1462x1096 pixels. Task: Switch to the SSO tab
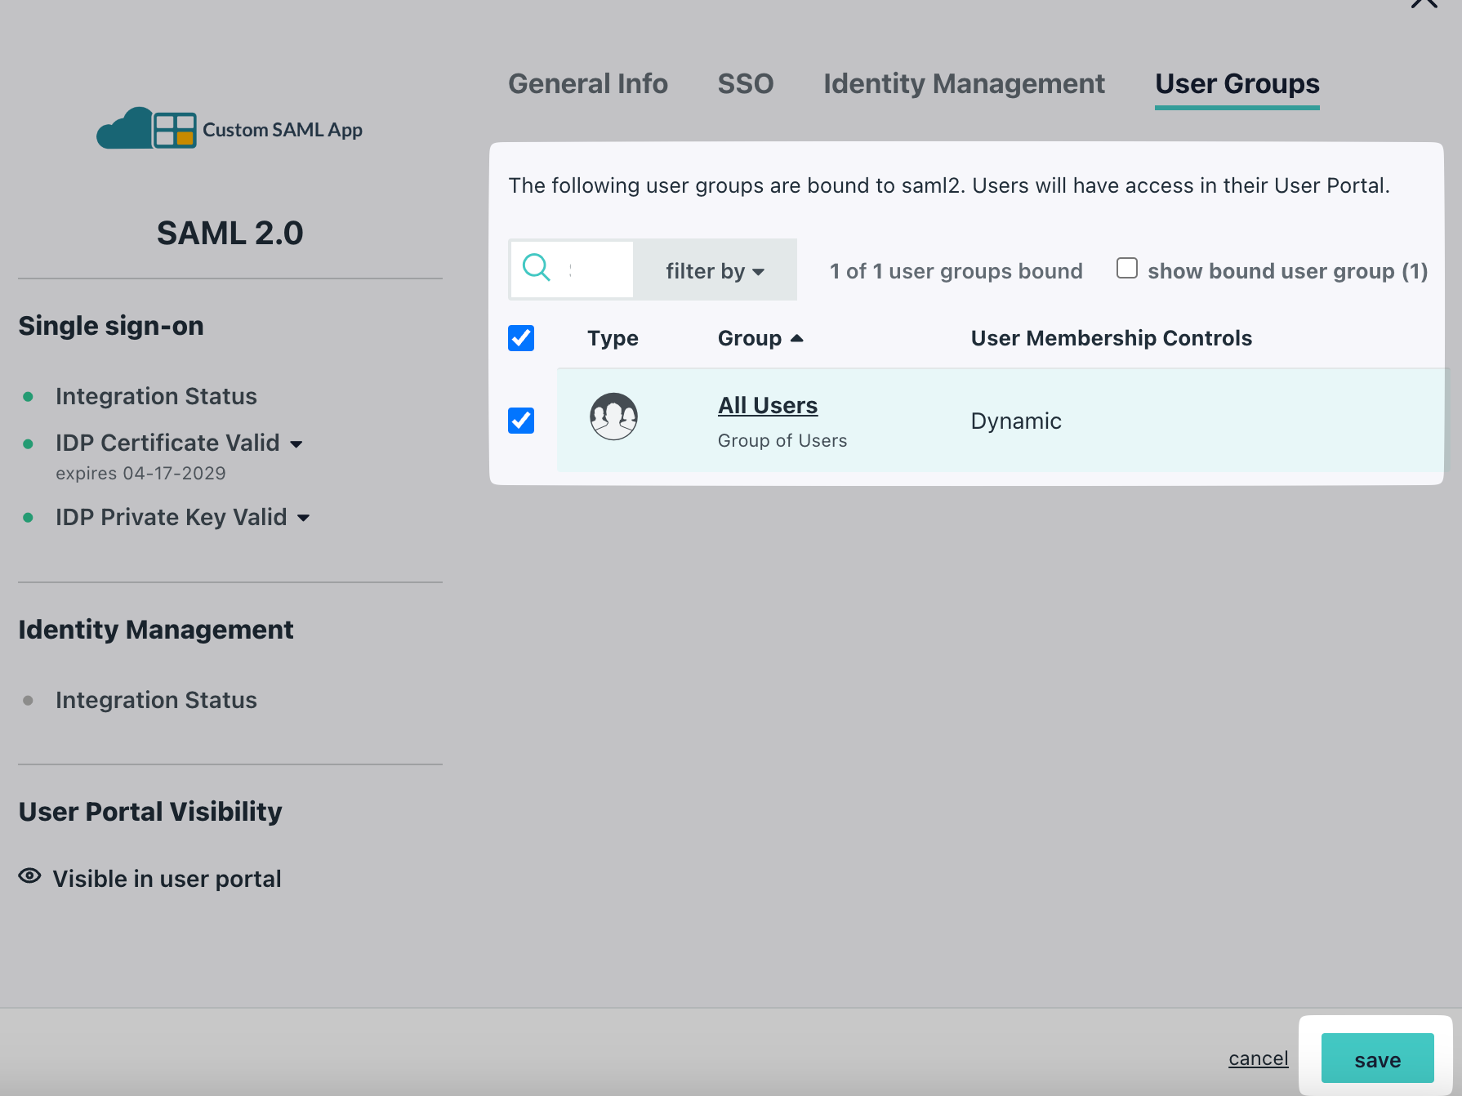point(745,83)
